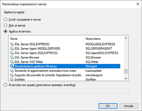Click the SQLAgent$SQLEXPRESS short name cell
Image resolution: width=142 pixels, height=111 pixels.
pyautogui.click(x=102, y=53)
